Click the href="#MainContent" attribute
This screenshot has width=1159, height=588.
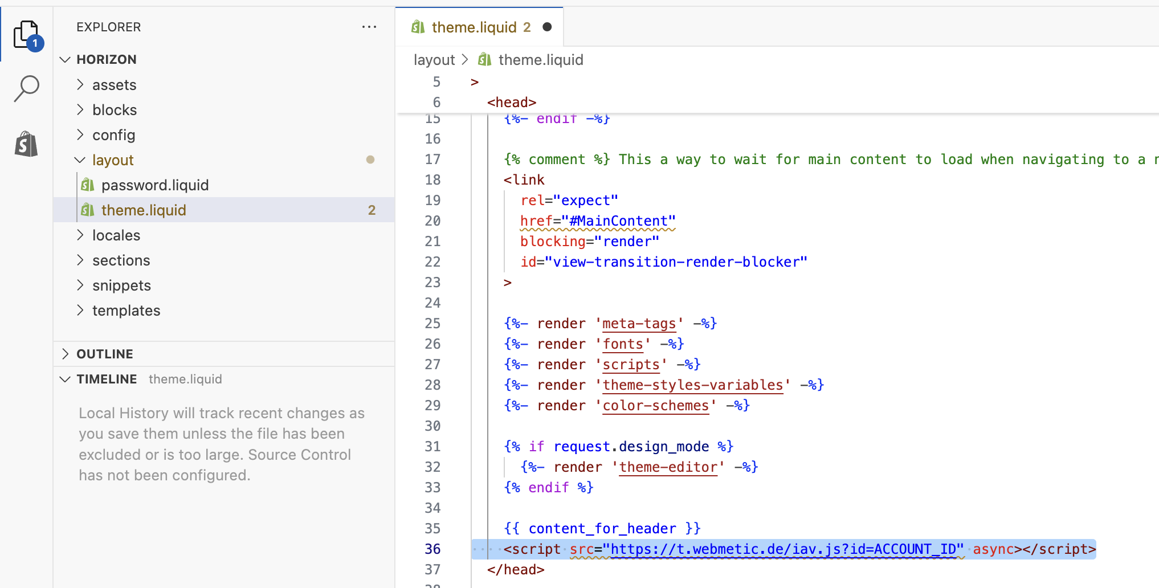tap(598, 221)
